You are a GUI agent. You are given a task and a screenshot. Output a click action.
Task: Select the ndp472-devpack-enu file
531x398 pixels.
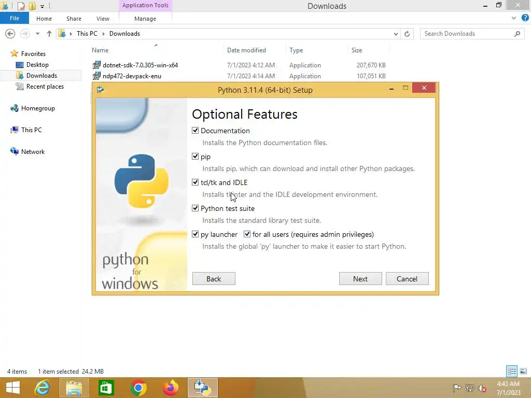[132, 76]
